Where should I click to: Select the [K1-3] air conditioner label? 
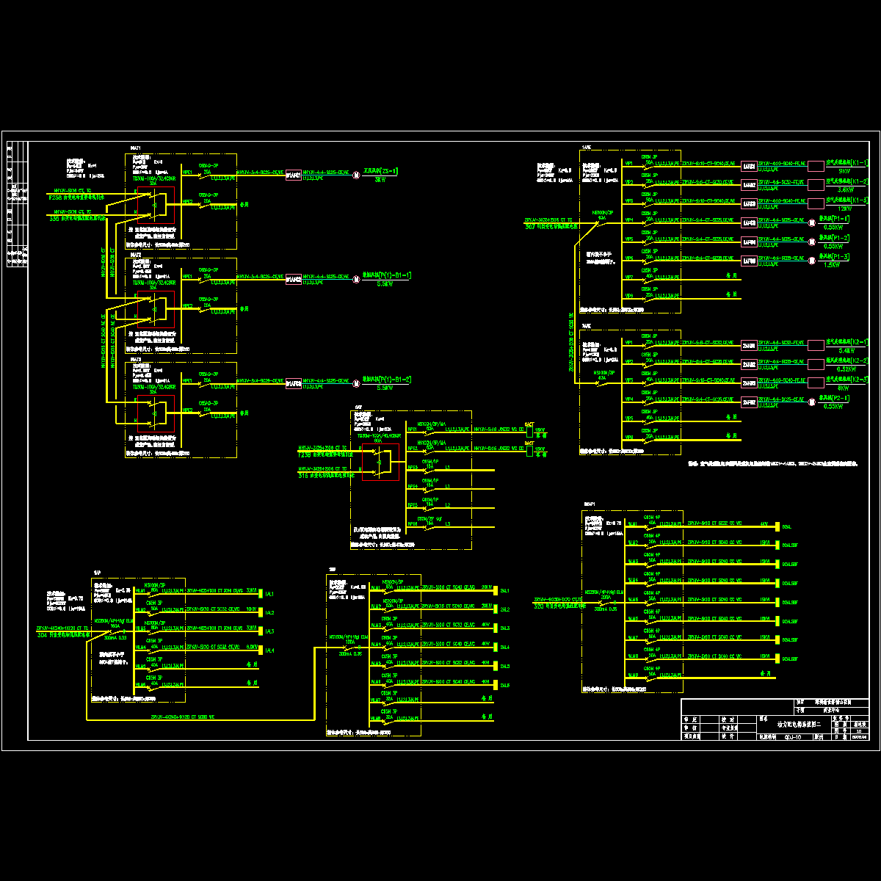point(847,200)
